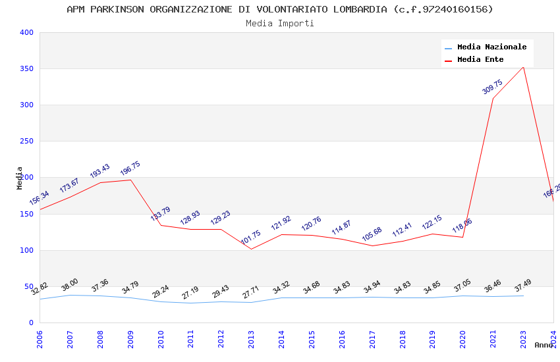Screen dimensions: 560x362
Task: Select the 156.34 data label
Action: 40,198
